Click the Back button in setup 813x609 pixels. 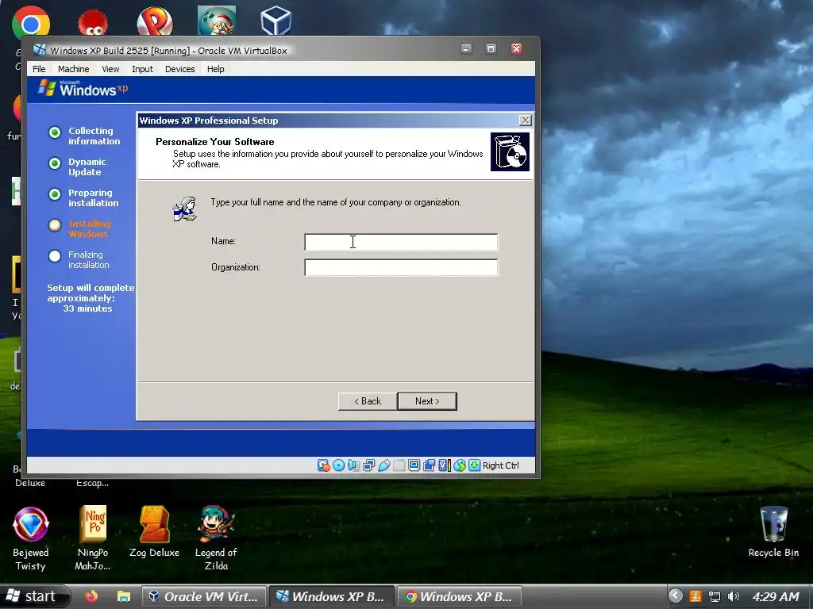(368, 401)
